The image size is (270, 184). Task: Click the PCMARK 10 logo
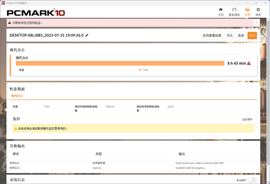click(x=36, y=13)
